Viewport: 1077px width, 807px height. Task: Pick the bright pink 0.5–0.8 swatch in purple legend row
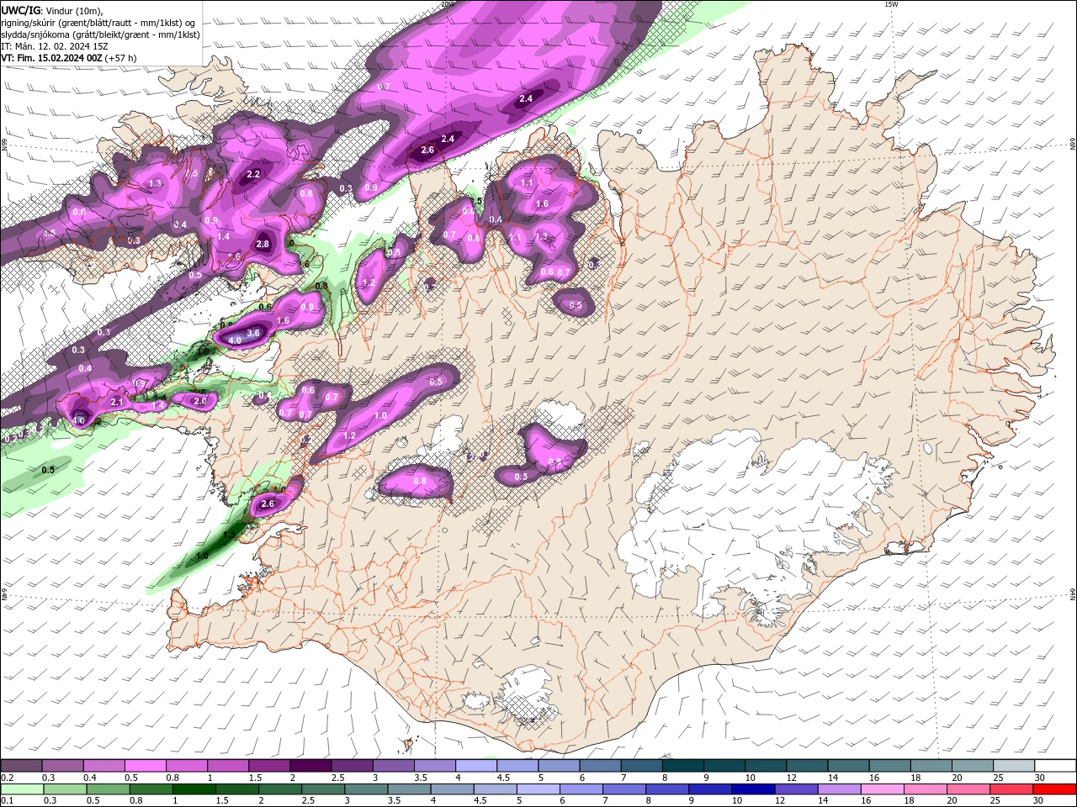pos(145,766)
